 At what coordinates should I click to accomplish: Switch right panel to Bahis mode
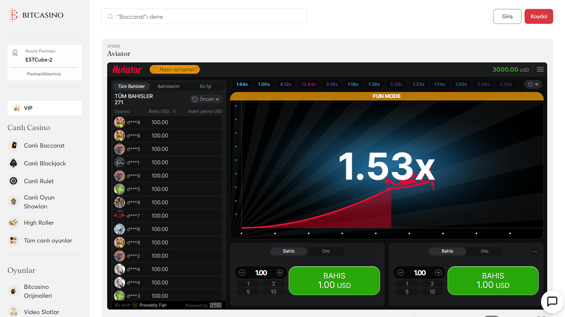pyautogui.click(x=447, y=251)
